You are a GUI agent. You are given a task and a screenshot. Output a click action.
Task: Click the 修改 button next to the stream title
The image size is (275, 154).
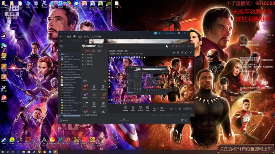tap(126, 51)
